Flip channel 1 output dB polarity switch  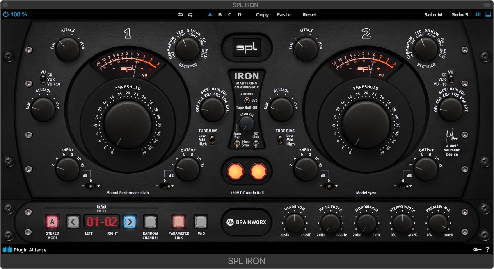165,186
